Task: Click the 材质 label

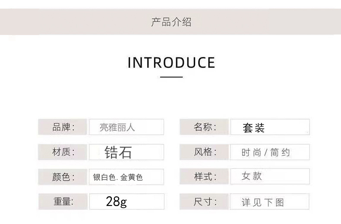Action: click(x=63, y=152)
